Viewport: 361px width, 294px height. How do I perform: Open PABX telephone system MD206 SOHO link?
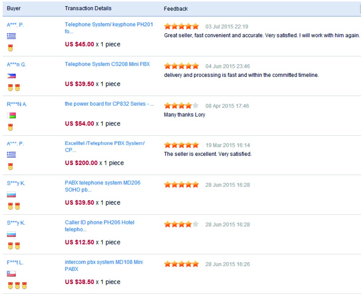tap(103, 186)
